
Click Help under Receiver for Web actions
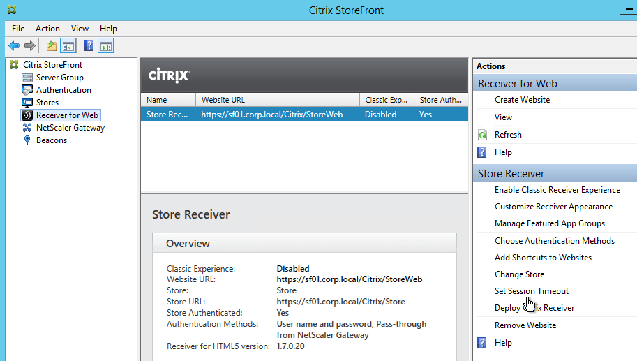[x=503, y=152]
